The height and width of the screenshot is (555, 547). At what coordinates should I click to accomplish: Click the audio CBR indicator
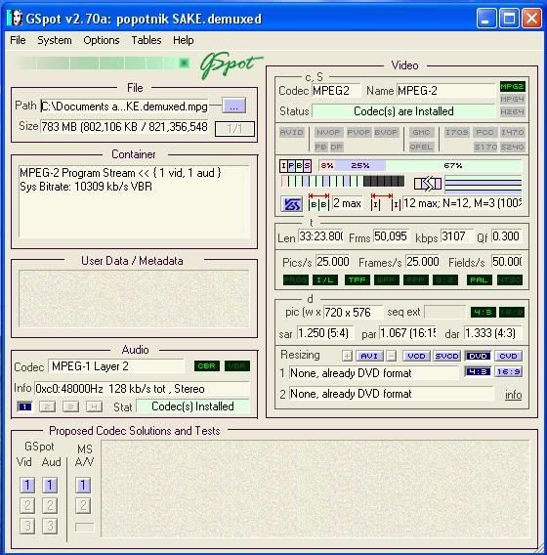[207, 366]
